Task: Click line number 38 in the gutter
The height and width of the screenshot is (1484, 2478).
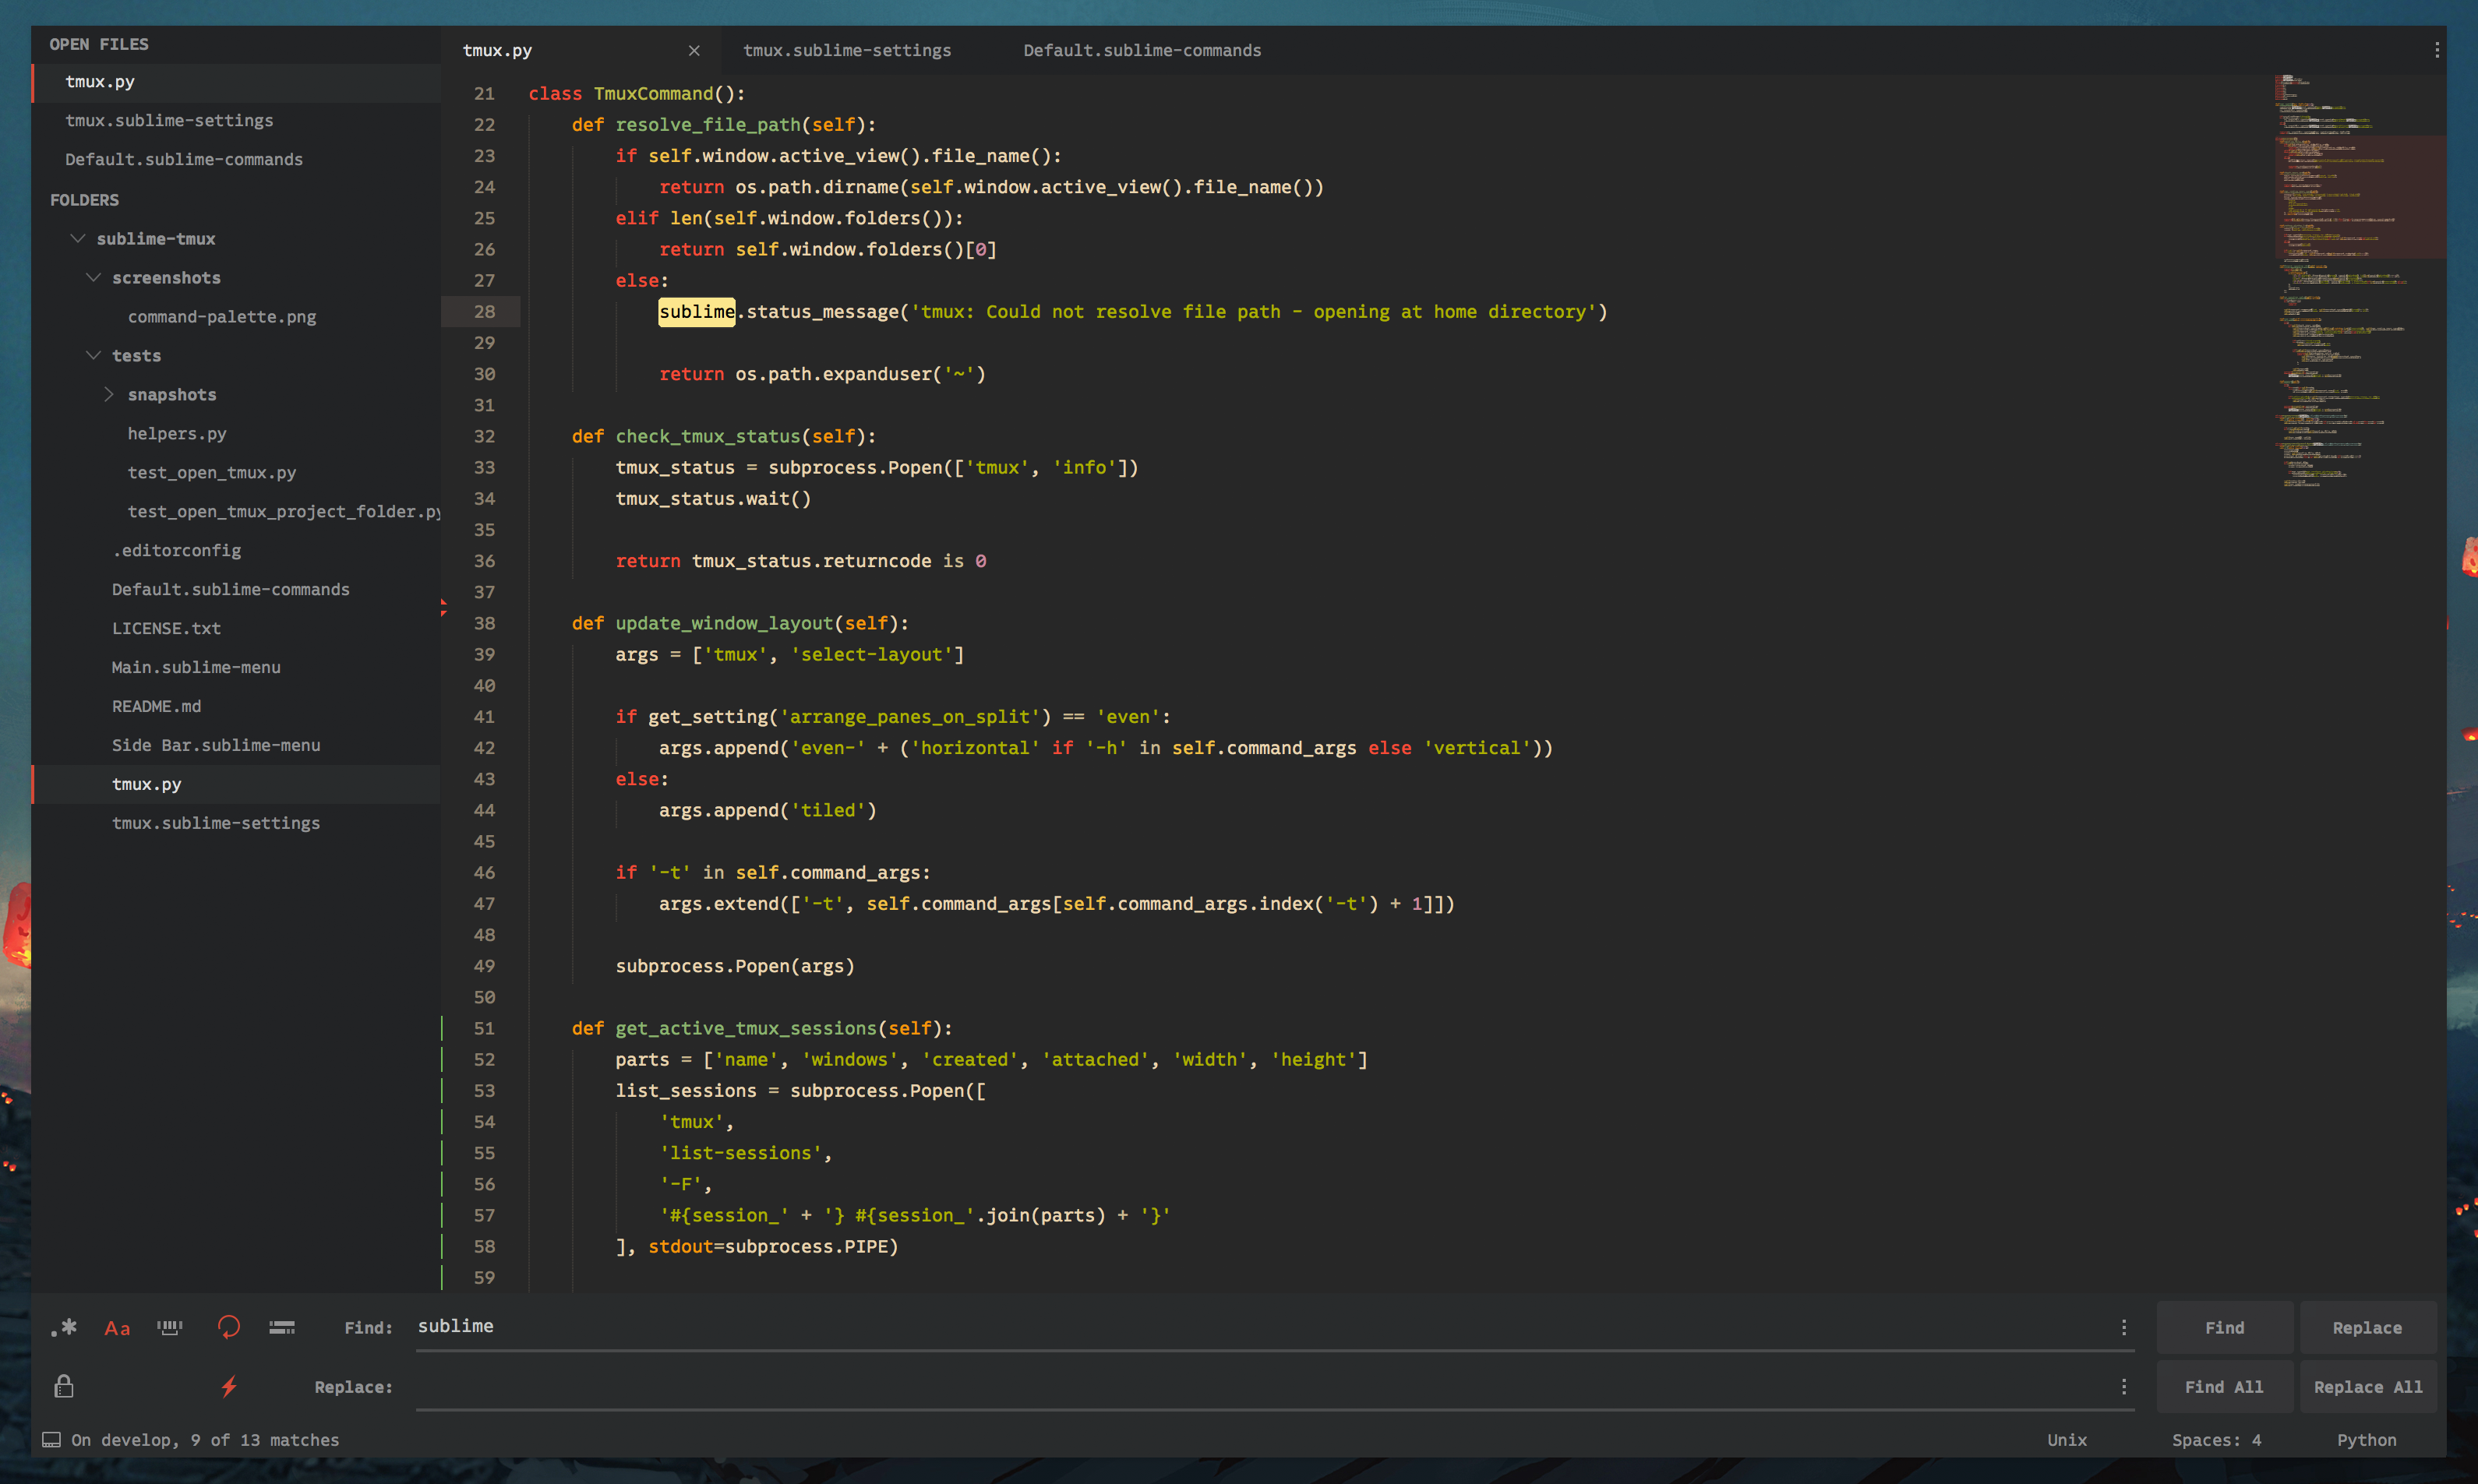Action: click(x=484, y=623)
